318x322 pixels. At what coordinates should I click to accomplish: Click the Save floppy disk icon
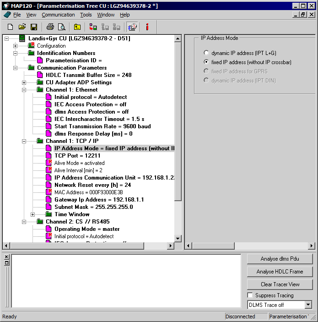33,27
